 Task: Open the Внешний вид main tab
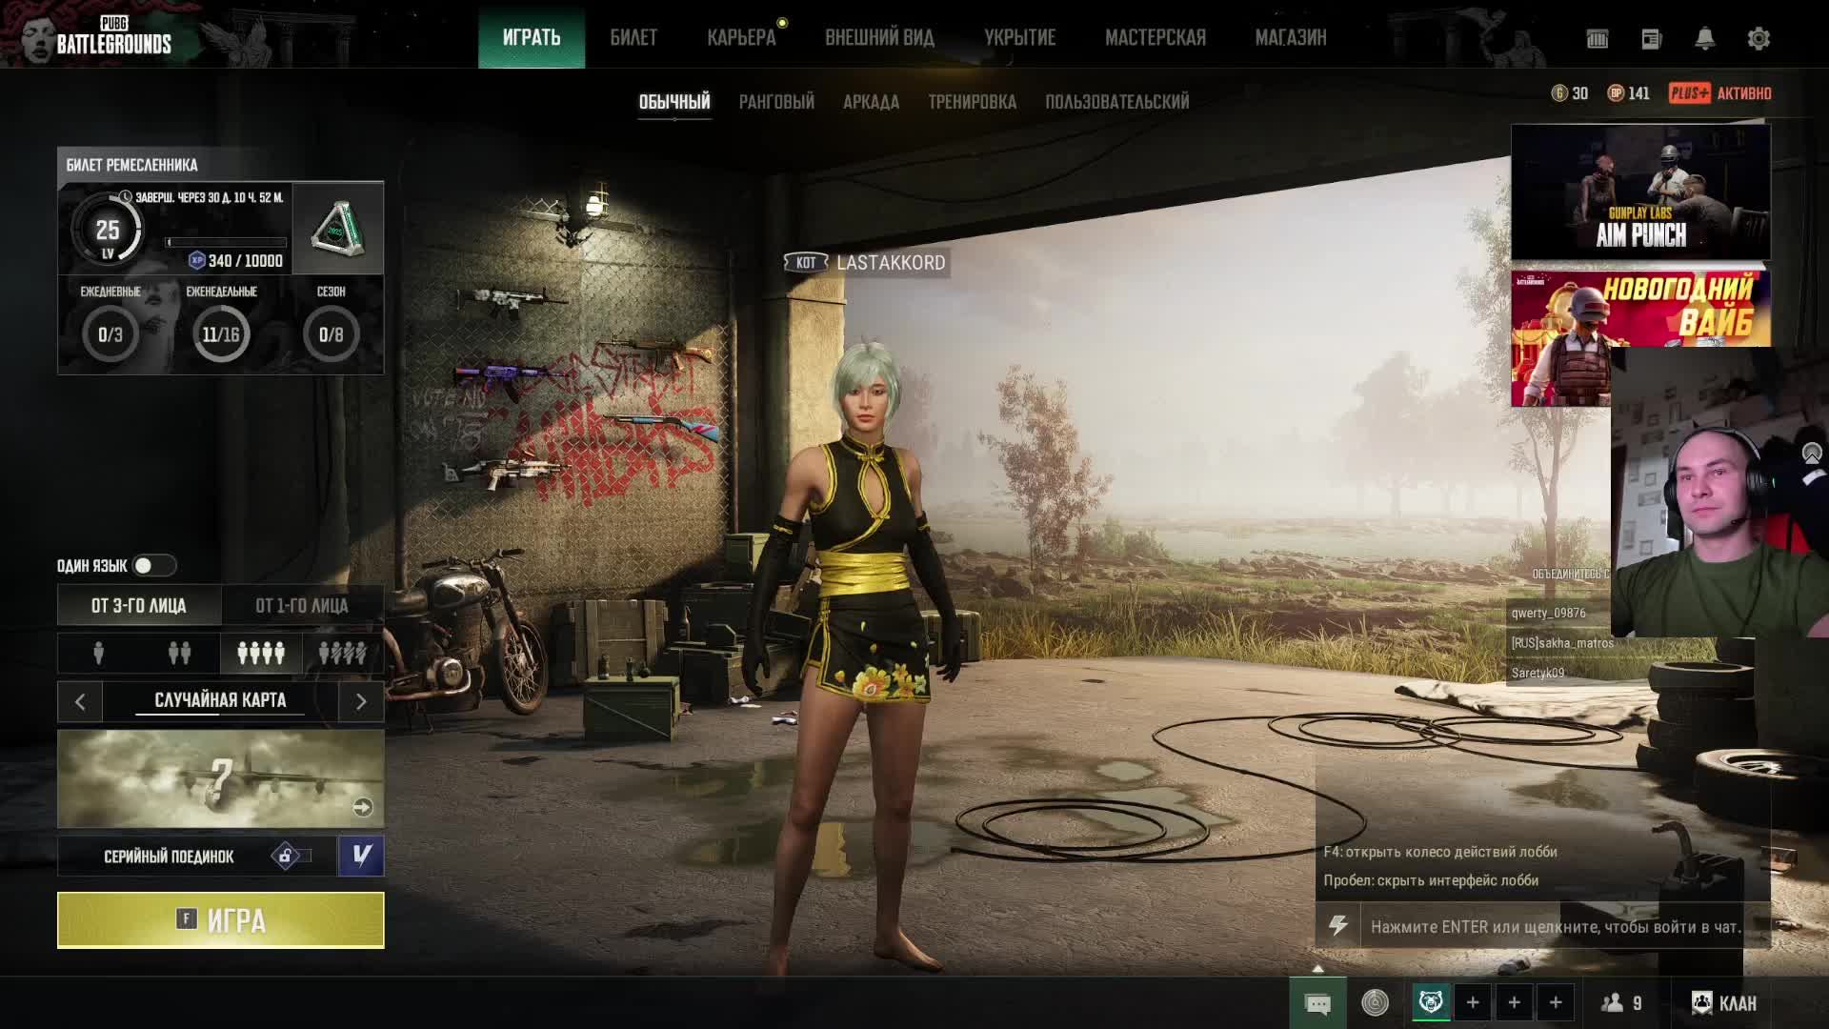pos(879,37)
